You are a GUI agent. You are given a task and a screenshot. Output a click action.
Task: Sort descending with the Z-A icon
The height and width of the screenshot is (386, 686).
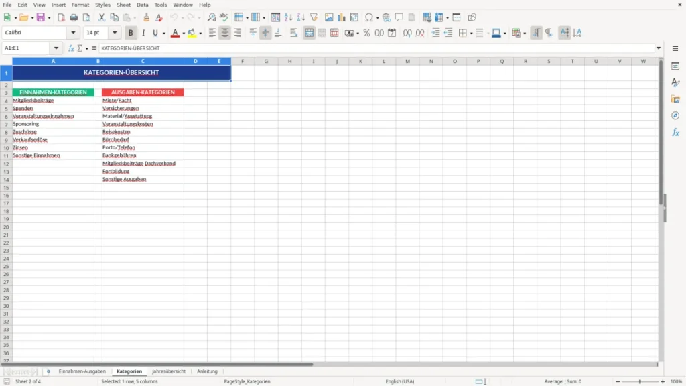pos(301,17)
